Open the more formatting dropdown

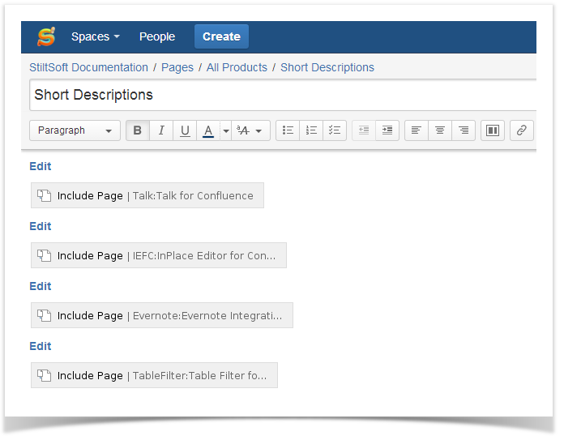click(250, 130)
